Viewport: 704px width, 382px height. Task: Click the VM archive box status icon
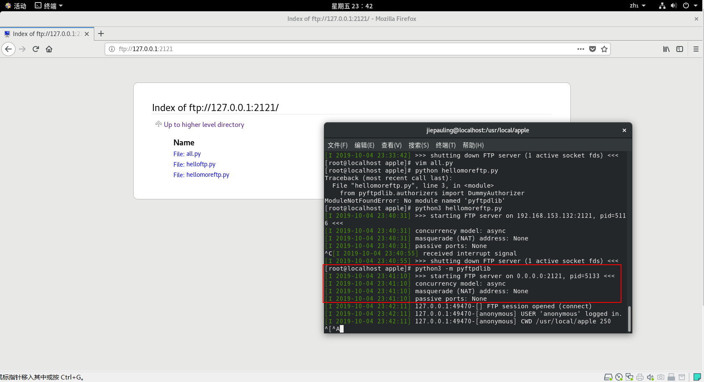[x=682, y=377]
